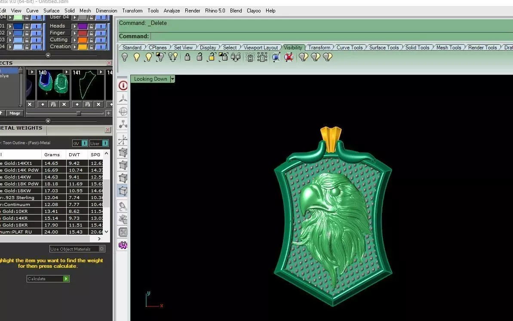Click the Hide Control Points icon

(262, 58)
